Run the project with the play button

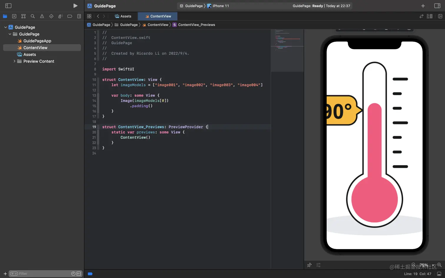tap(75, 6)
